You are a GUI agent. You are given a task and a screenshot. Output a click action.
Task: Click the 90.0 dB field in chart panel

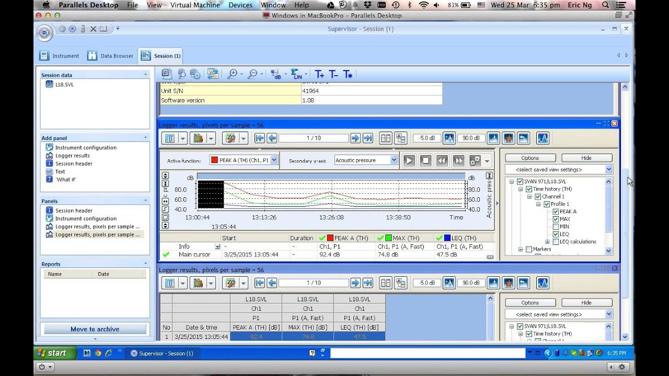[471, 138]
